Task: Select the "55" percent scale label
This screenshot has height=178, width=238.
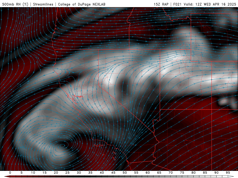Action: click(x=136, y=173)
